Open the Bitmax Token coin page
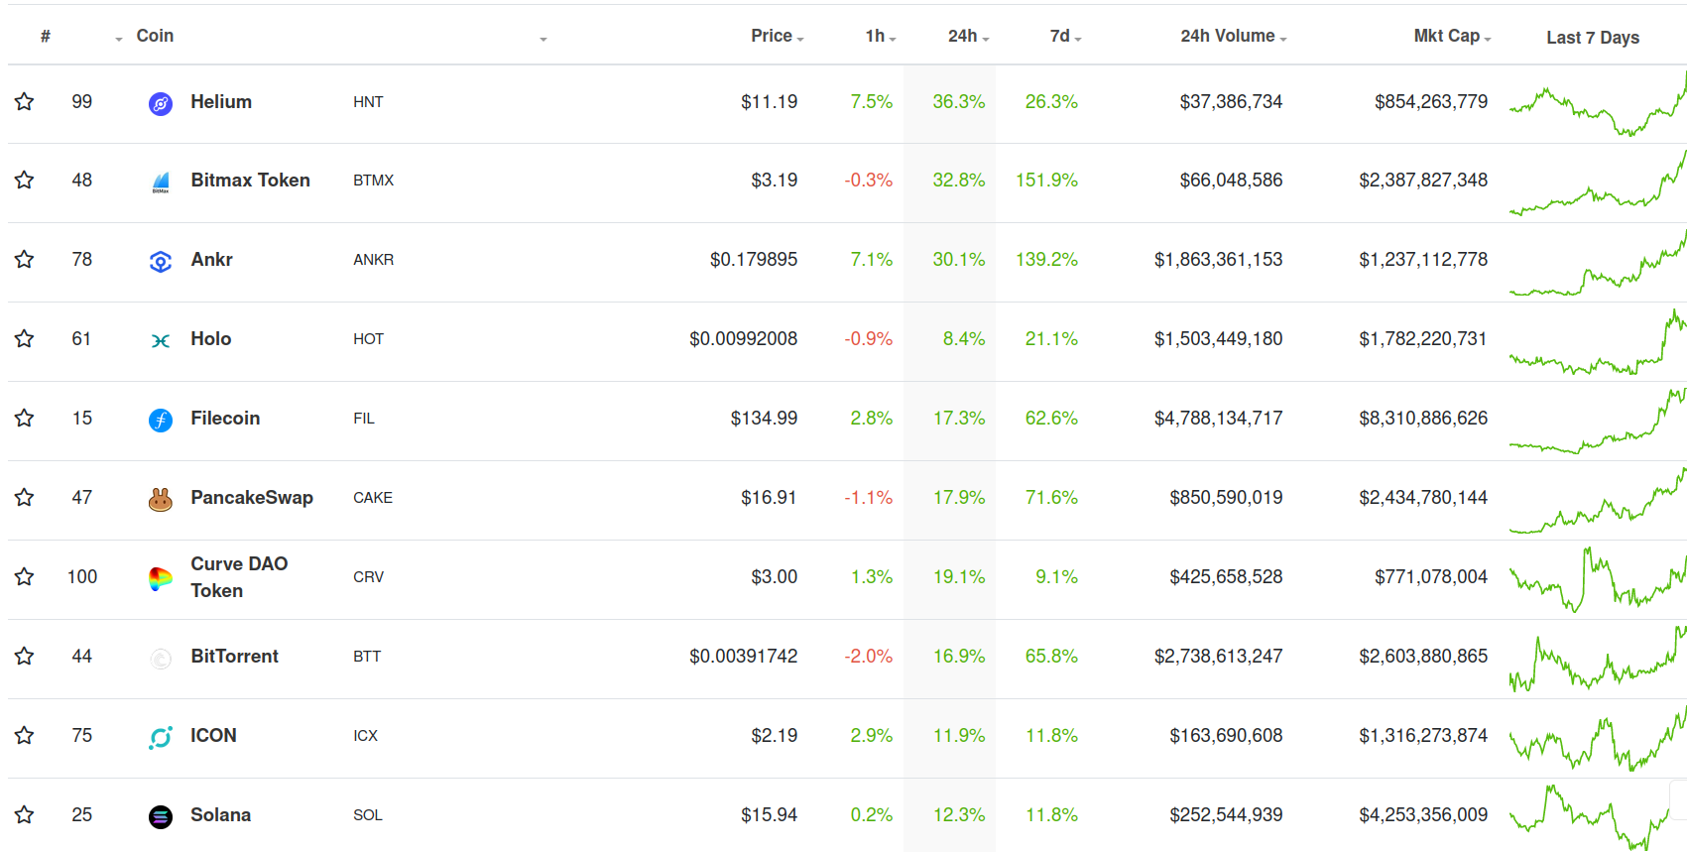 point(251,180)
